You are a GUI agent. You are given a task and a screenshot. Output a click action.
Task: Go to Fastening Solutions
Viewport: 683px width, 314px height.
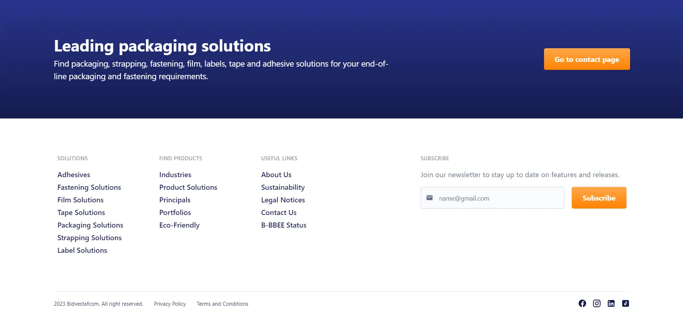(x=89, y=187)
